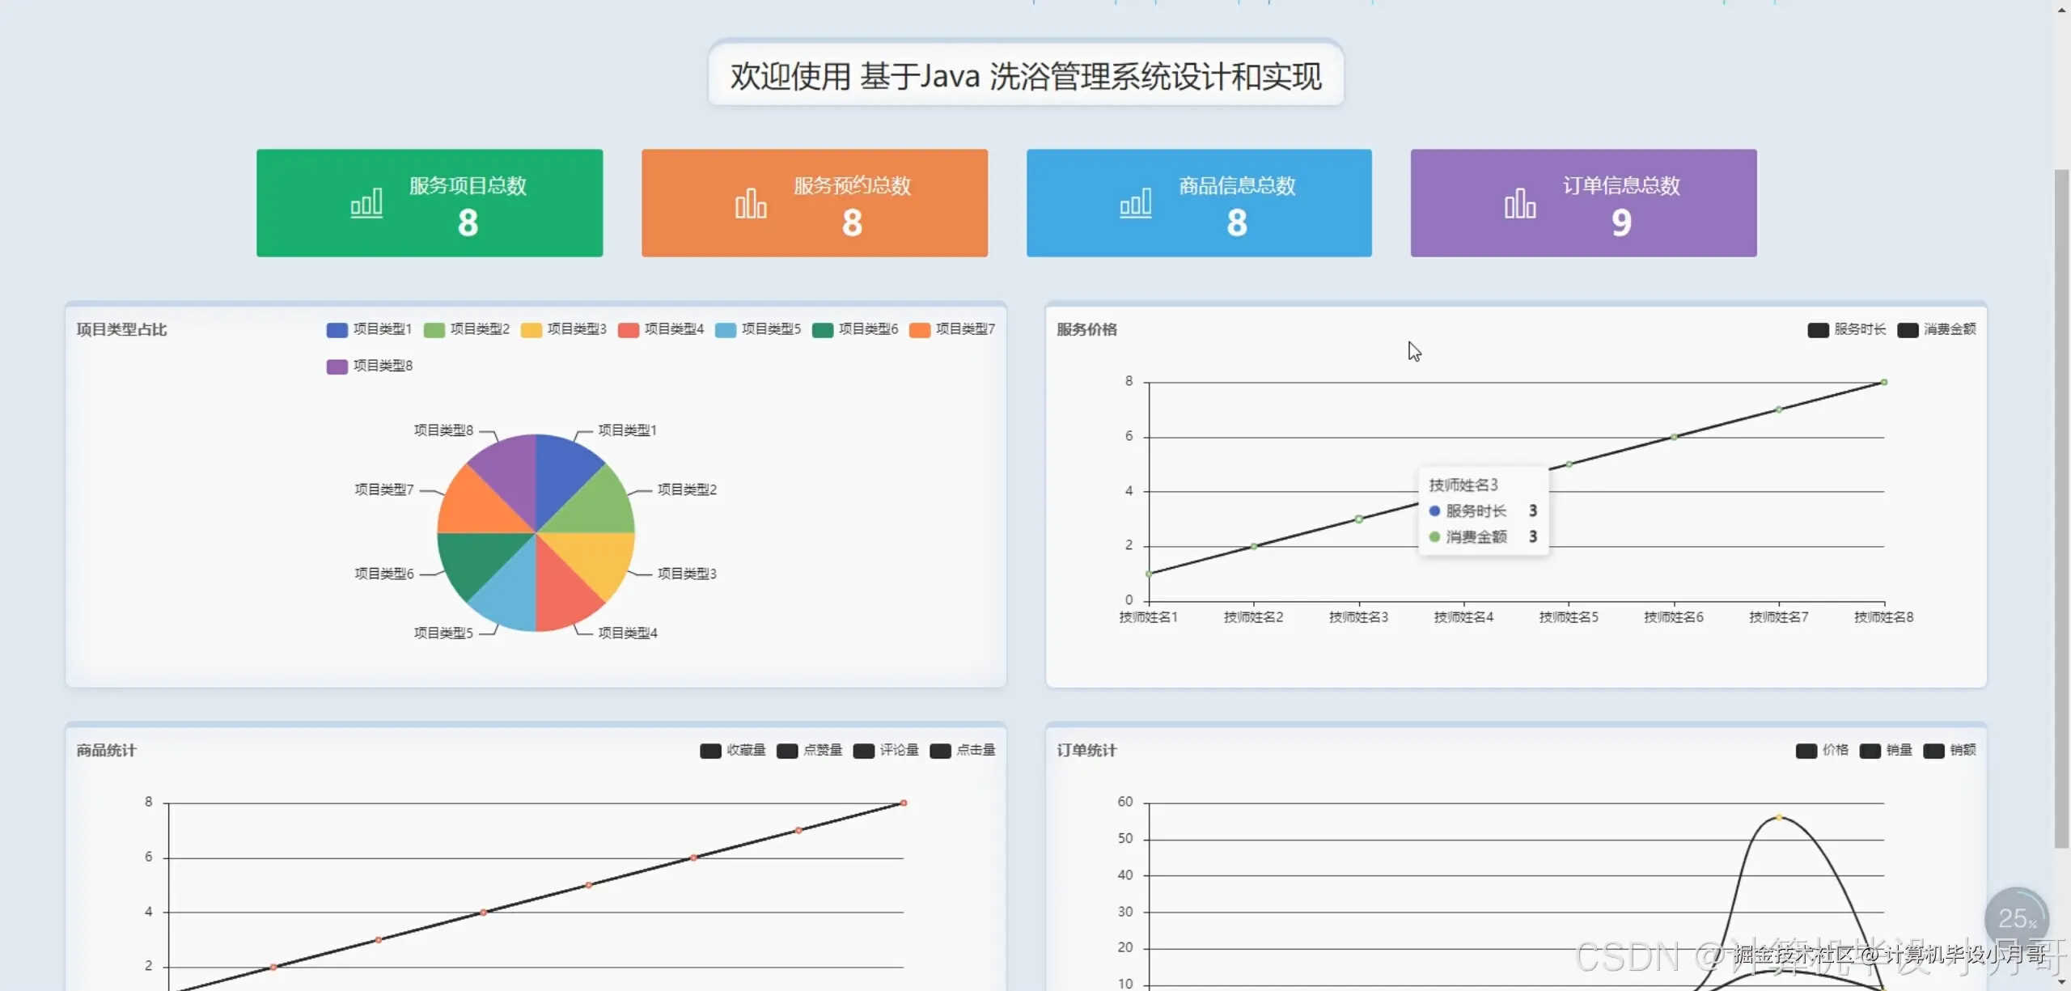Click the bar chart icon on 商品信息总数 card

1135,202
